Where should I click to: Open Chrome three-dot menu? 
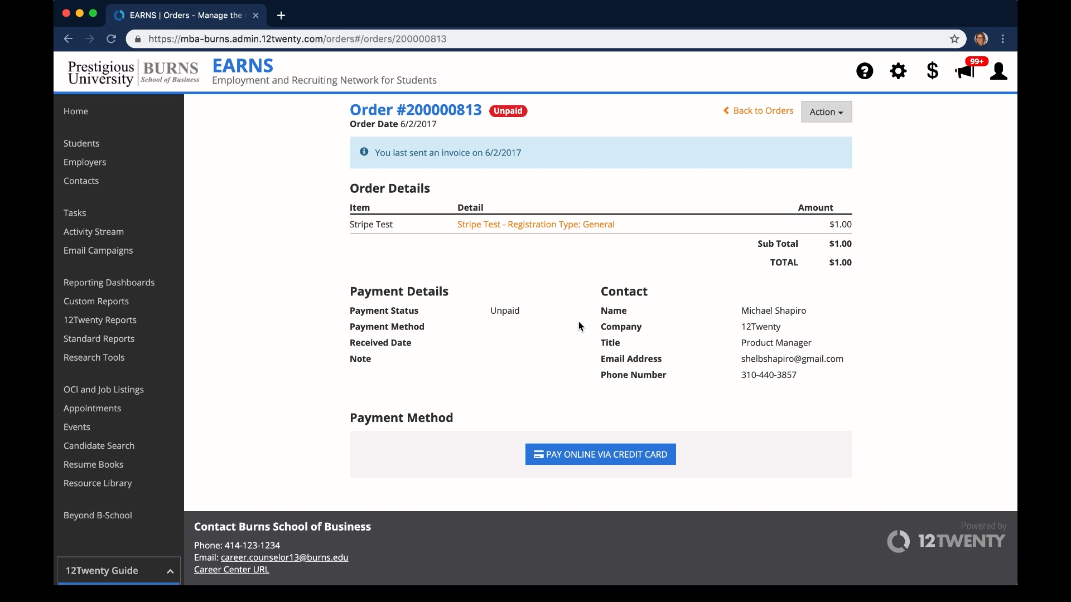click(x=1003, y=39)
